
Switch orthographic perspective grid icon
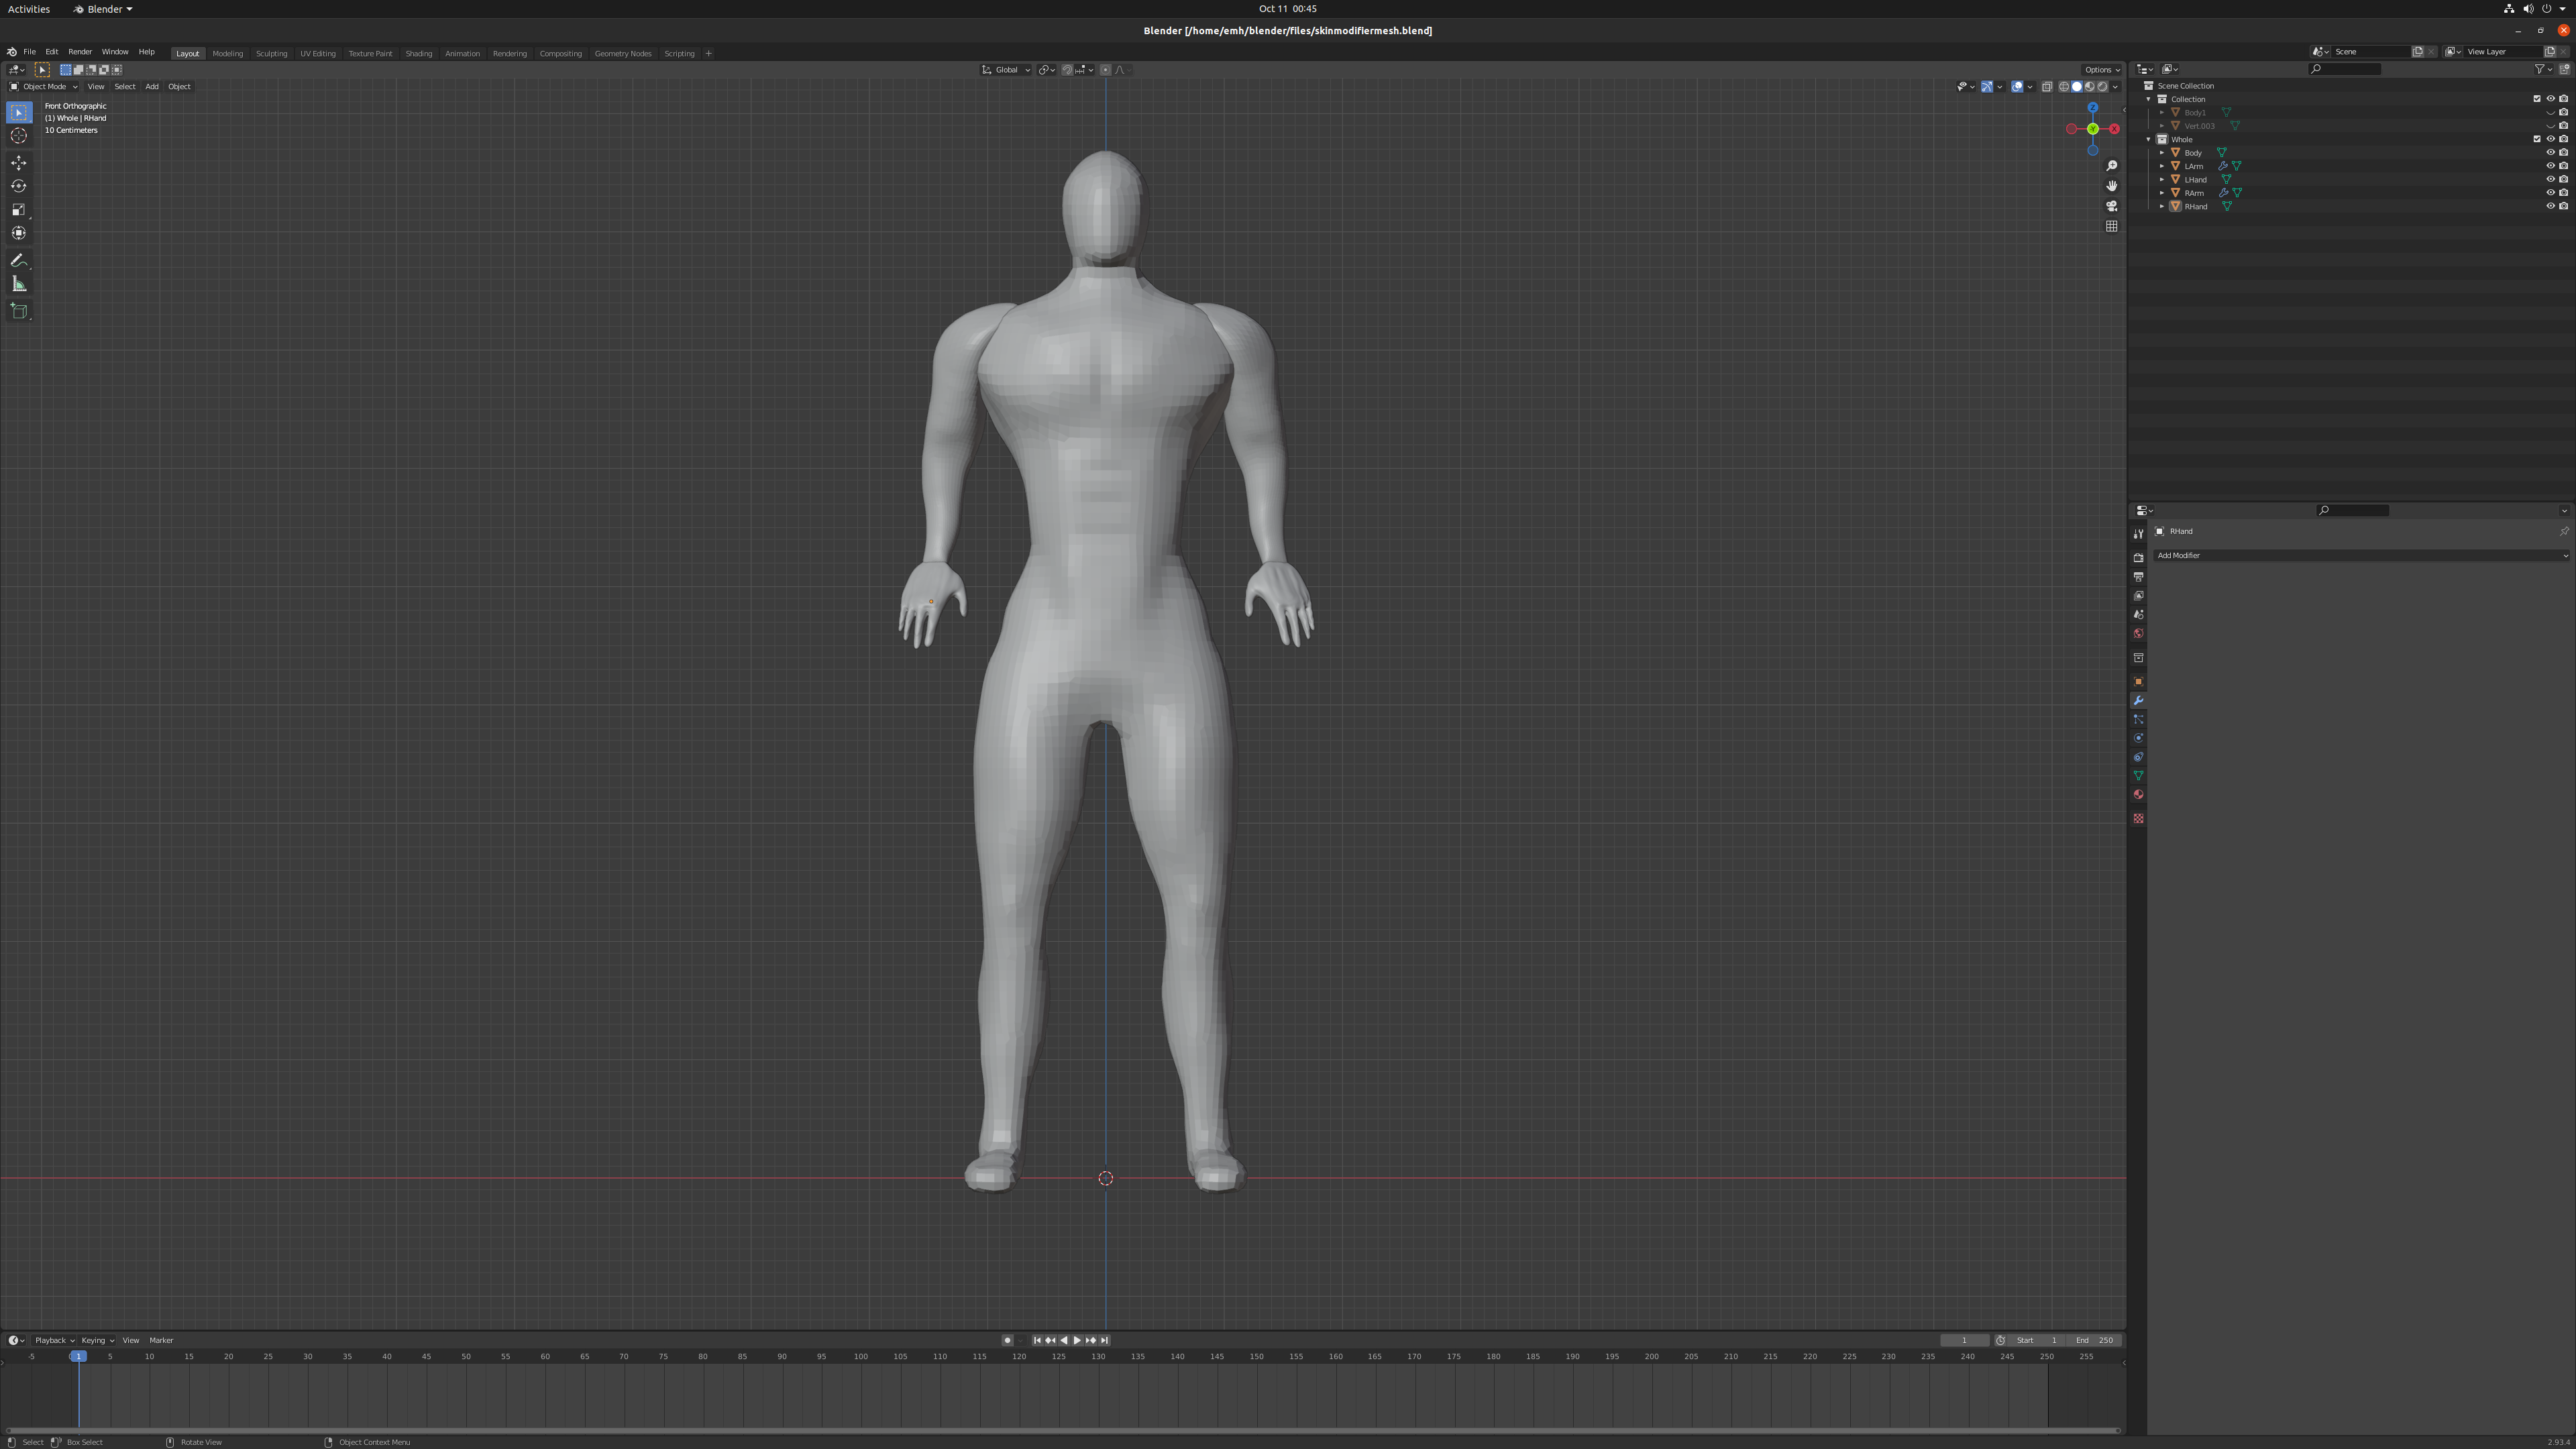(2111, 227)
